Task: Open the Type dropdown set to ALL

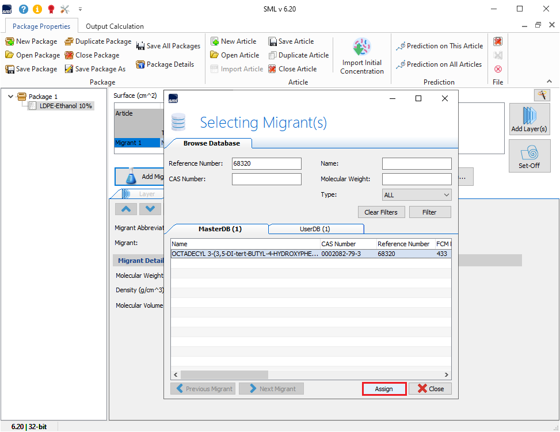Action: 417,195
